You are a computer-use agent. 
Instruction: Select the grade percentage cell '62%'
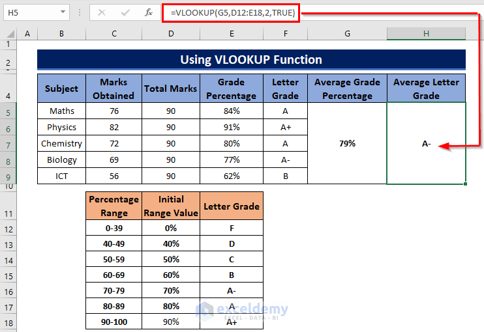pos(232,176)
